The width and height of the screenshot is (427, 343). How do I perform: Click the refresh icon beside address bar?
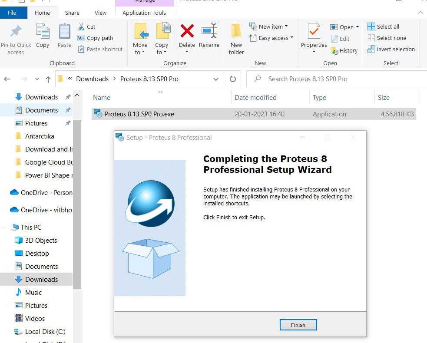click(233, 79)
